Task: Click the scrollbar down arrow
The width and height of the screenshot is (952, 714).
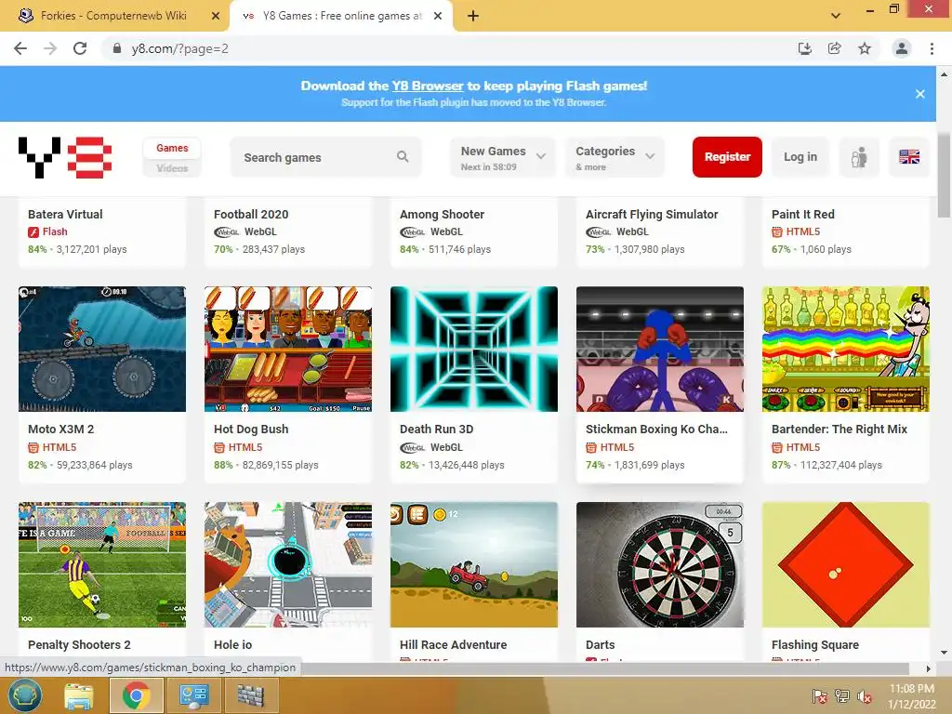Action: click(x=944, y=653)
